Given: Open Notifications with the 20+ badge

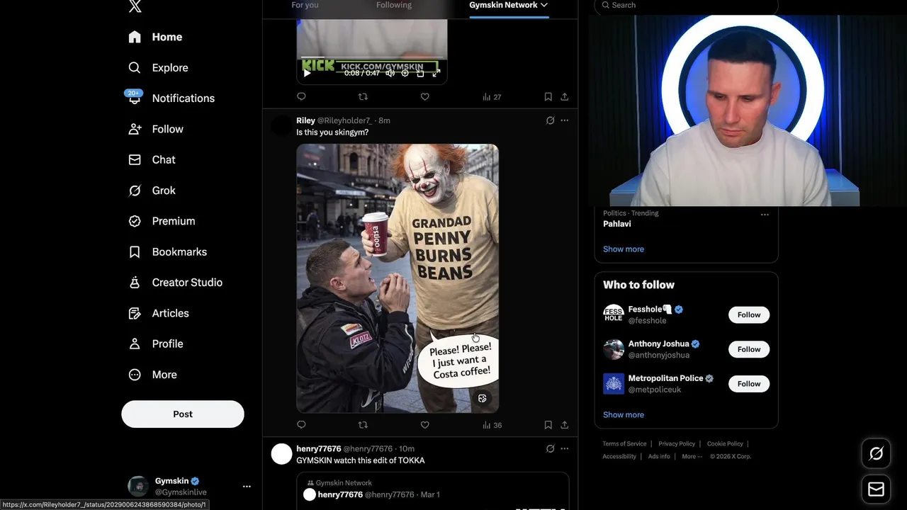Looking at the screenshot, I should click(171, 98).
